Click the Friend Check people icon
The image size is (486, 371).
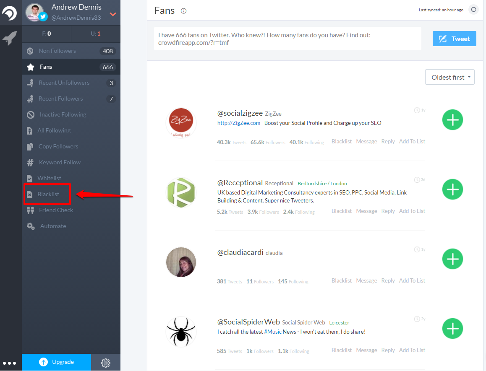(30, 210)
